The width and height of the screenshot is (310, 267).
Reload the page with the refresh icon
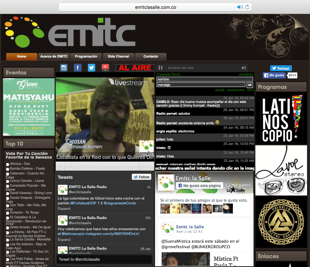(x=247, y=7)
